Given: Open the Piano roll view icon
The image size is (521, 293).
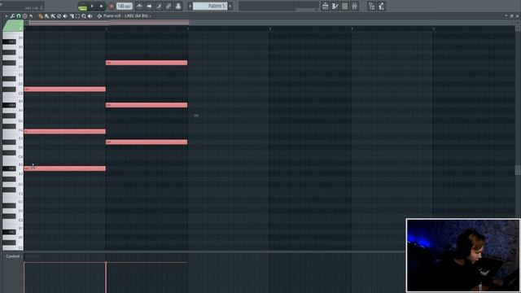Looking at the screenshot, I should pos(335,6).
